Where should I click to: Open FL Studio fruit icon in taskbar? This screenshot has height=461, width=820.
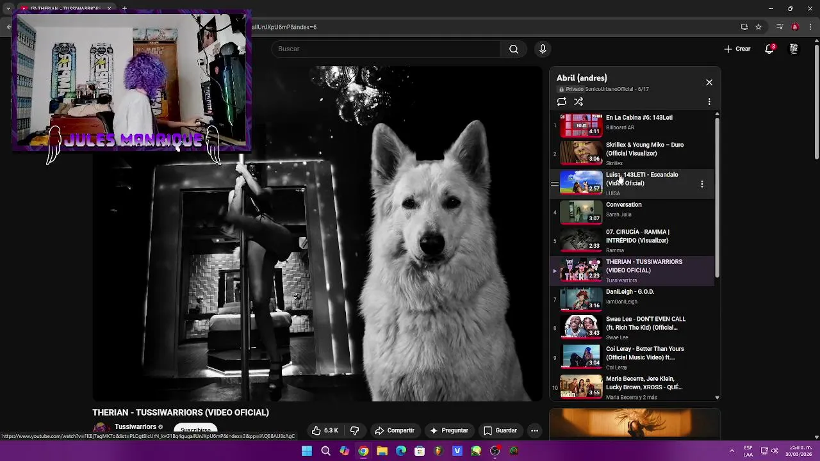(439, 451)
